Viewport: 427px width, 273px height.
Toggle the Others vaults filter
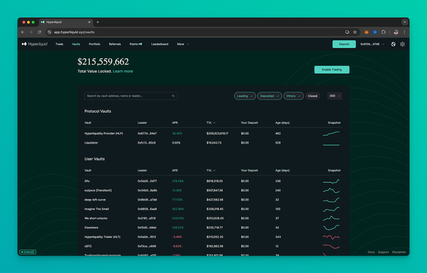click(293, 96)
